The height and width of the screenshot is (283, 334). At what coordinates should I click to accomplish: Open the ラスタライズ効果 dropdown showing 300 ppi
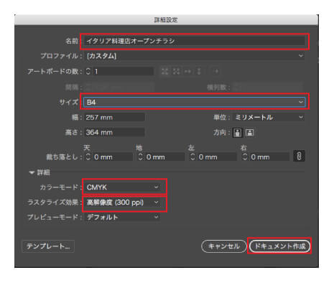[x=123, y=203]
